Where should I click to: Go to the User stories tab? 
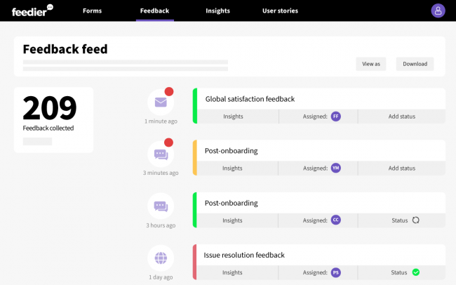coord(280,11)
